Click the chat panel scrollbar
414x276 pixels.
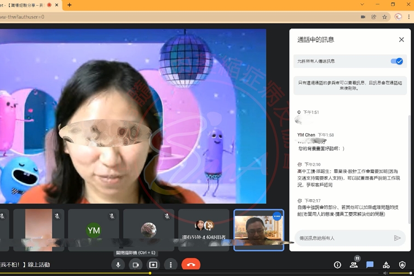409,169
